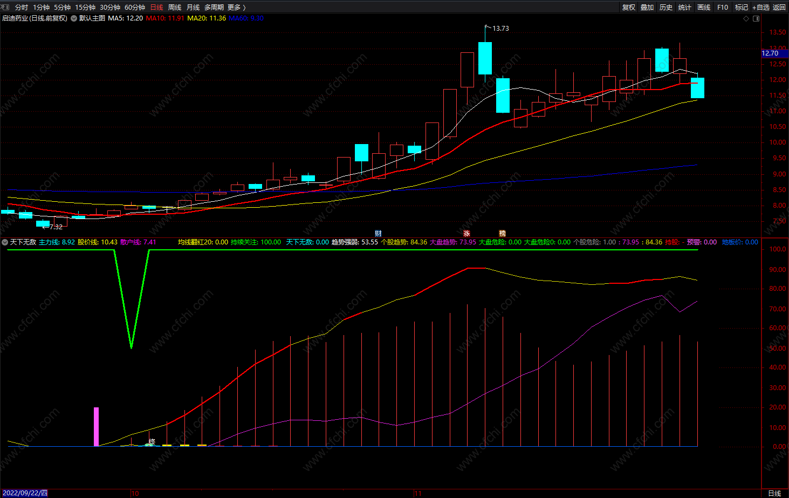Click the magenta bar in indicator panel

pos(97,426)
